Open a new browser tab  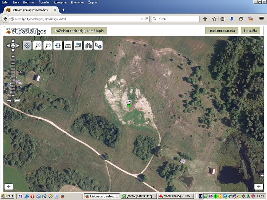(x=63, y=10)
